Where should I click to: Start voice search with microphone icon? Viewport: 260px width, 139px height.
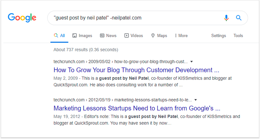click(x=226, y=18)
